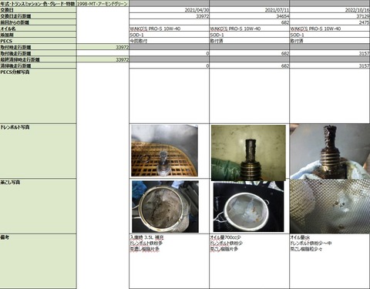Select the ドレンボルト写真 row header

[39, 151]
